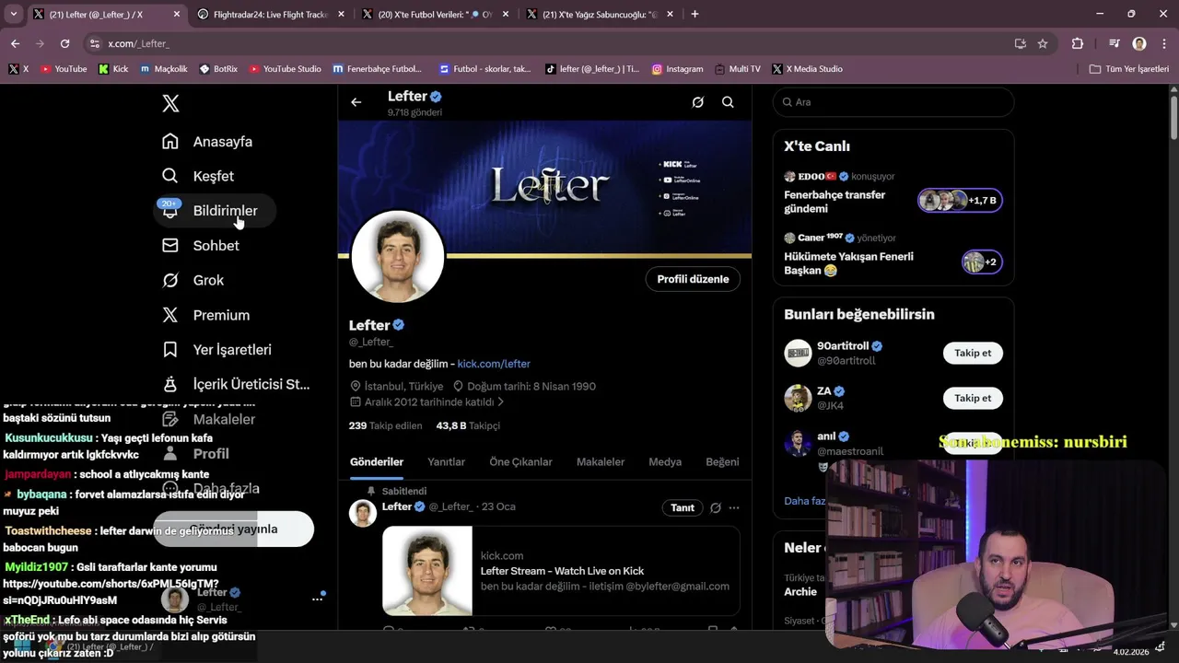Viewport: 1179px width, 663px height.
Task: Click the Grok icon in profile header
Action: click(698, 102)
